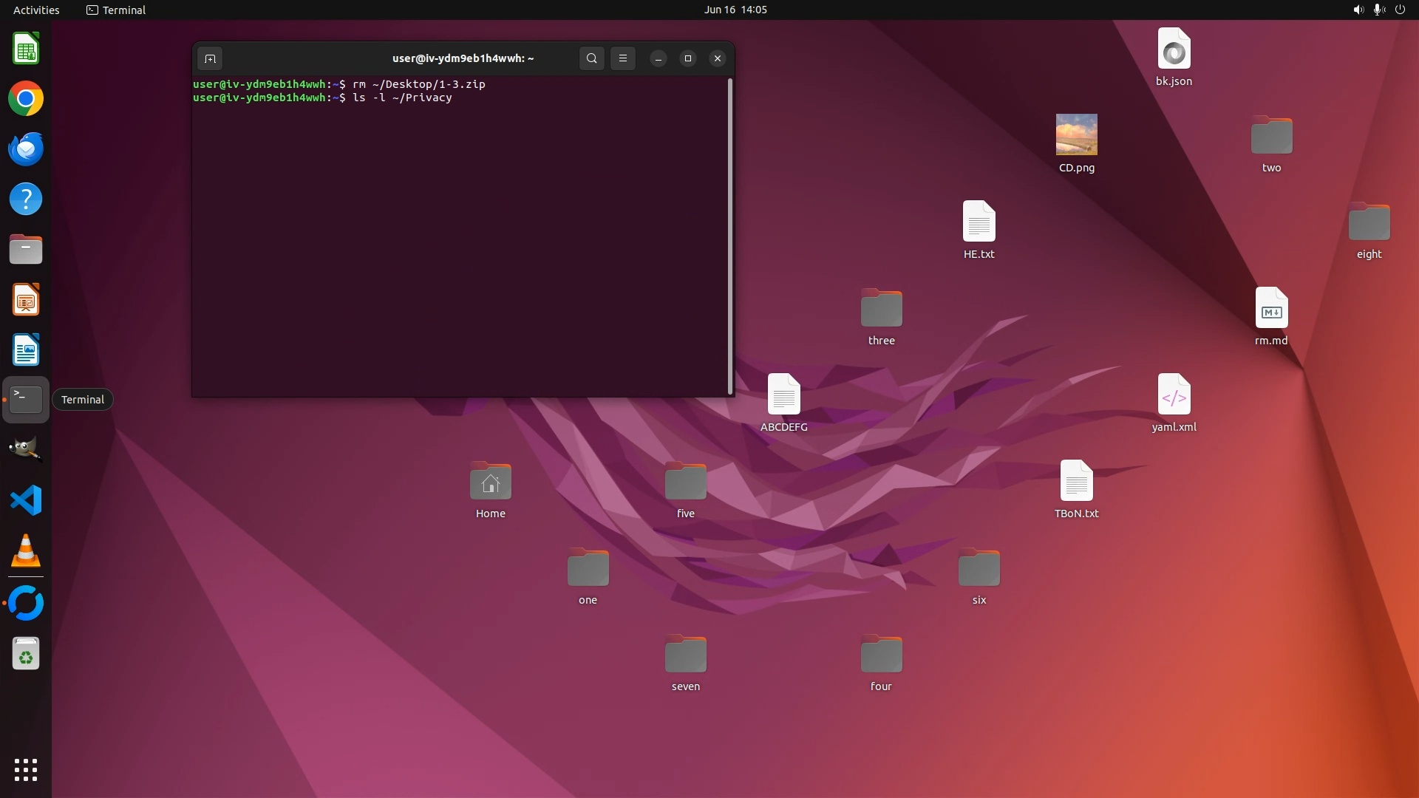
Task: Select the Home folder on desktop
Action: tap(490, 482)
